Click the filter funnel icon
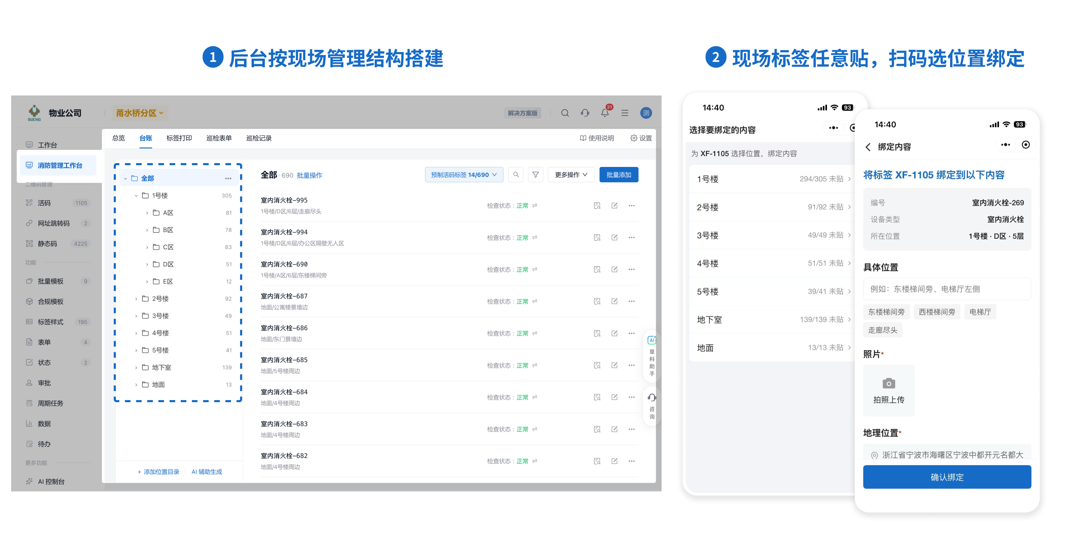The height and width of the screenshot is (536, 1074). 535,175
